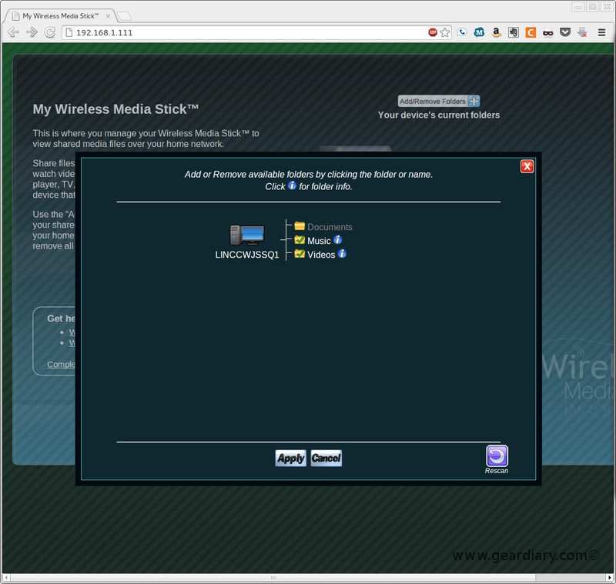Click the horizontal scrollbar's right arrow
The height and width of the screenshot is (584, 616).
pos(610,578)
